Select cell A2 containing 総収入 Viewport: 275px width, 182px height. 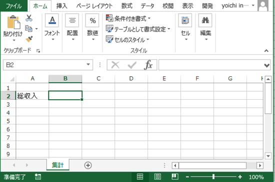[x=32, y=96]
